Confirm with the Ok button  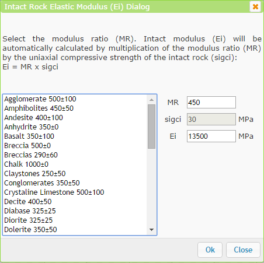[210, 250]
